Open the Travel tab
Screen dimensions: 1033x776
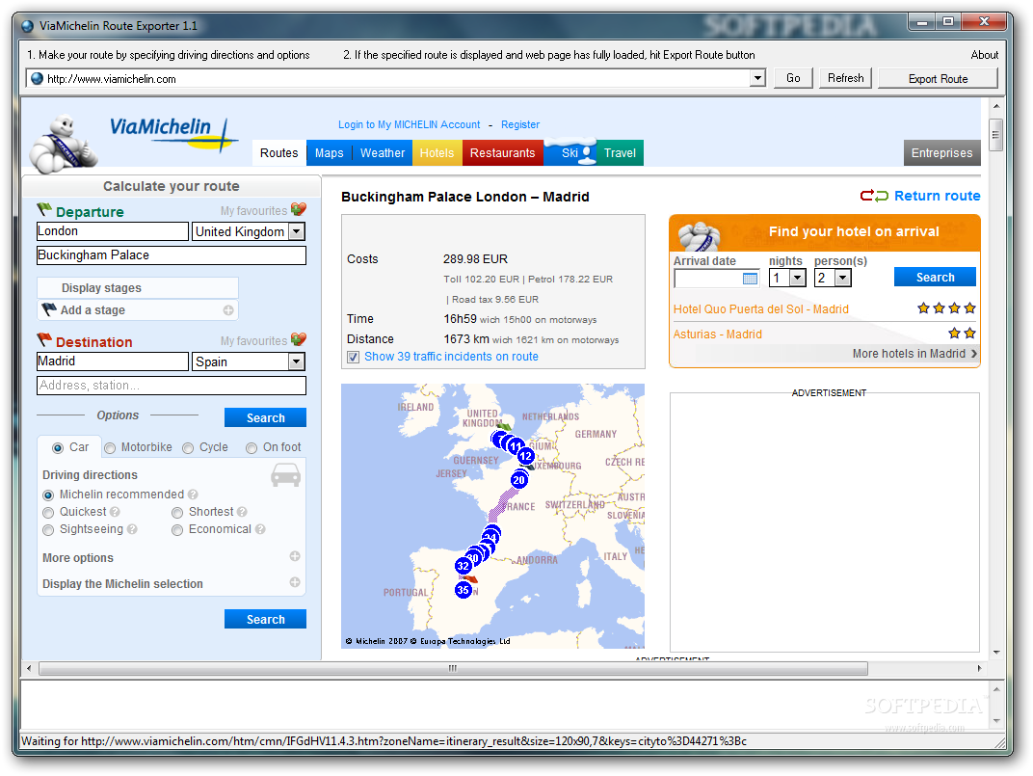[620, 153]
